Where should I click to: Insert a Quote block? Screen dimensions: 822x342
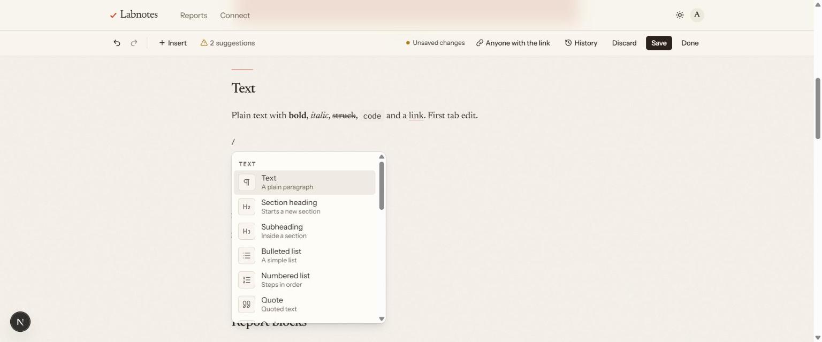[x=305, y=305]
